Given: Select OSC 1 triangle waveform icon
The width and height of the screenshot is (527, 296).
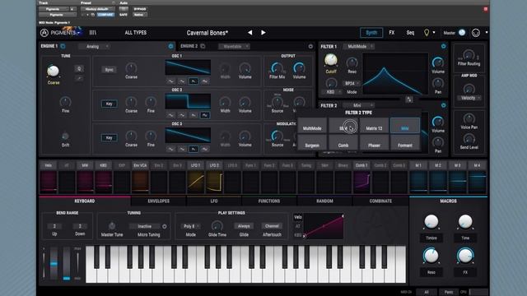Looking at the screenshot, I should pyautogui.click(x=182, y=81).
